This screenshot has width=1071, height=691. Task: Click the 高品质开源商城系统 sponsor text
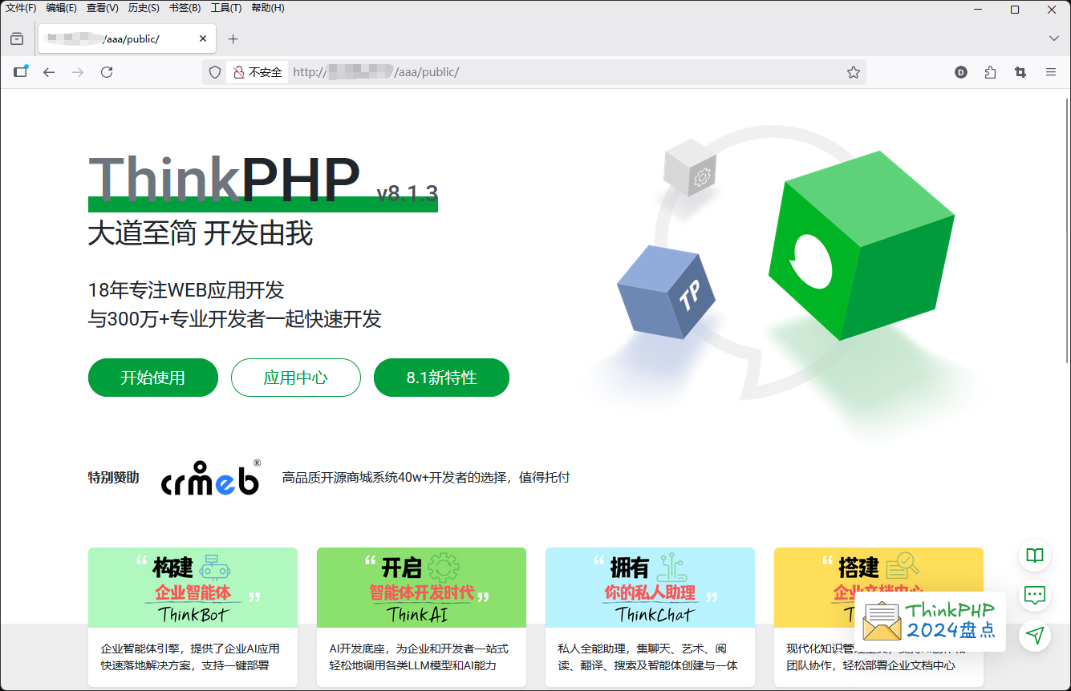pyautogui.click(x=426, y=477)
